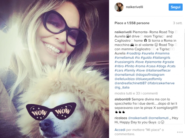Visit the @italianselfiecar mention
Screen dimensions: 185x138
tap(158, 70)
